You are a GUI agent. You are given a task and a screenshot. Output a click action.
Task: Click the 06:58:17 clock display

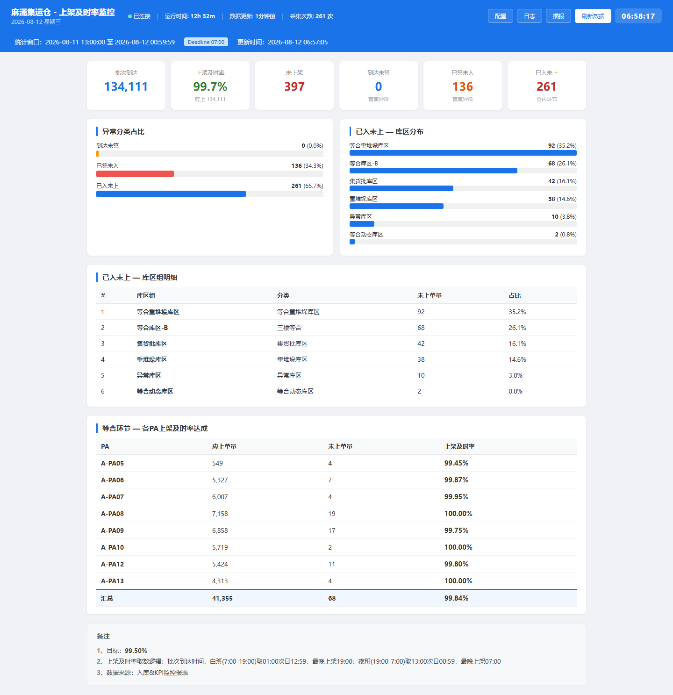click(638, 16)
